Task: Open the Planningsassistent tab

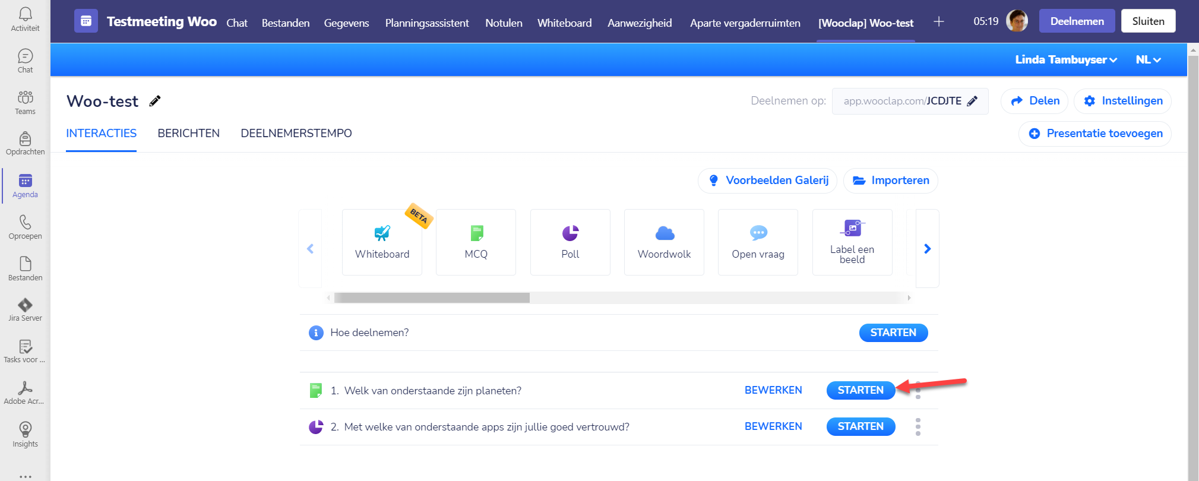Action: (x=427, y=23)
